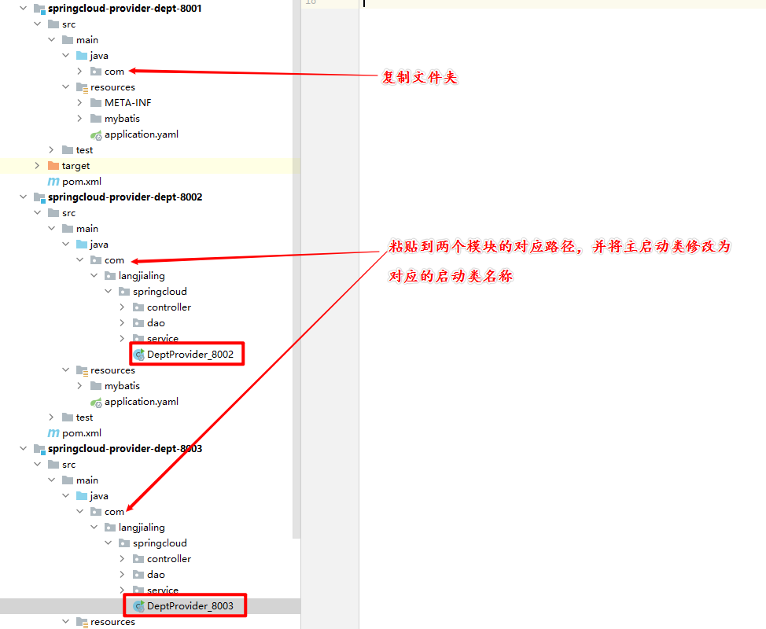Image resolution: width=766 pixels, height=629 pixels.
Task: Click the java source folder icon in dept-8001
Action: tap(82, 56)
